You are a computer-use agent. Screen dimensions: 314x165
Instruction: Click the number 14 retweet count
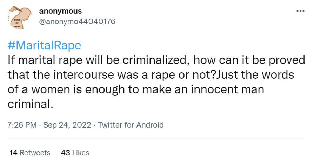pos(14,153)
